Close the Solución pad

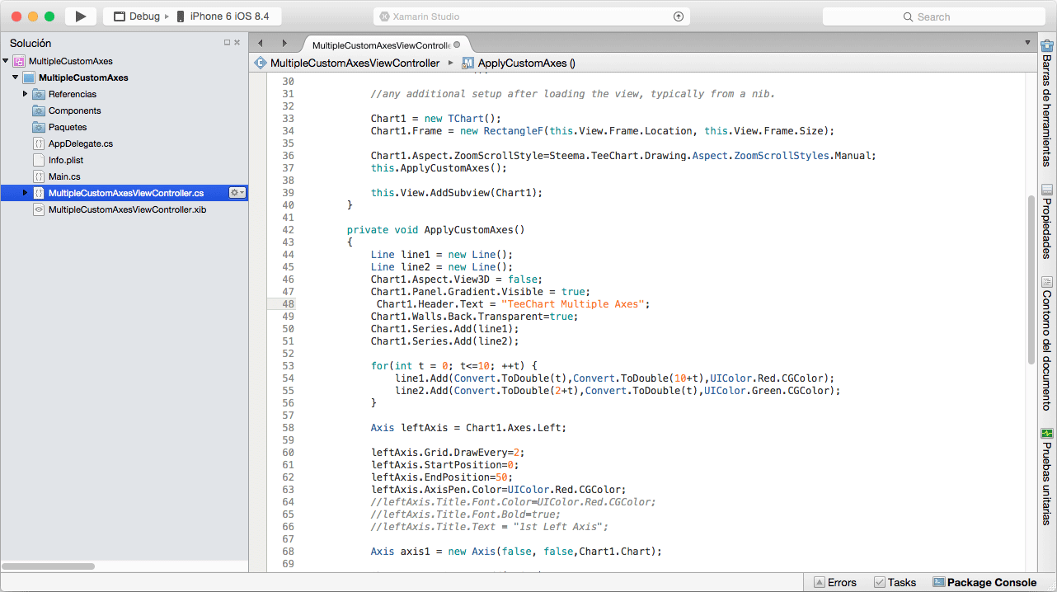pos(237,43)
